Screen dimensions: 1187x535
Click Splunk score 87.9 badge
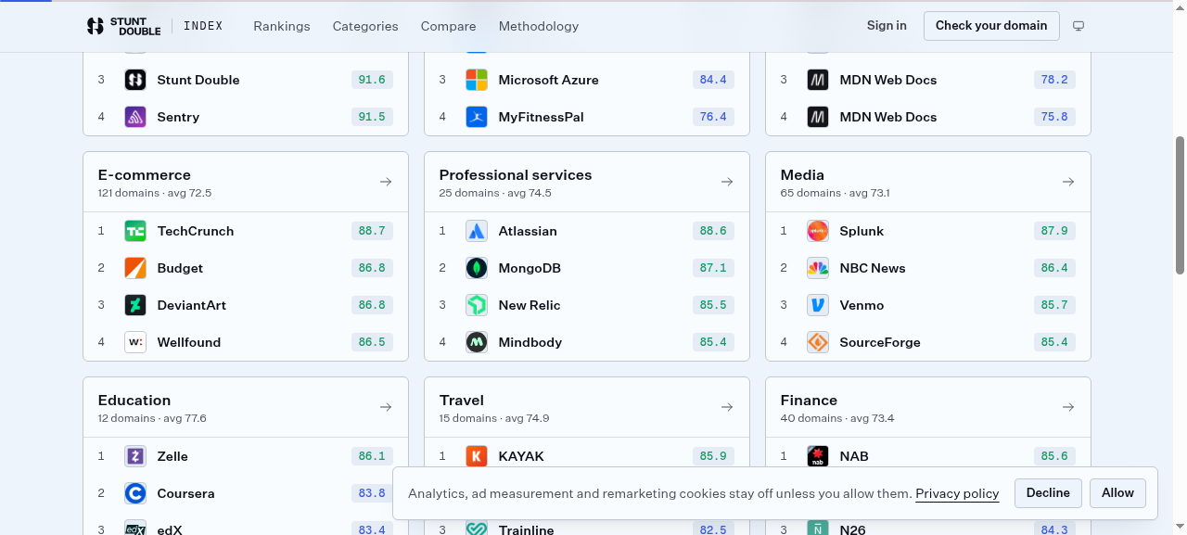[x=1054, y=231]
